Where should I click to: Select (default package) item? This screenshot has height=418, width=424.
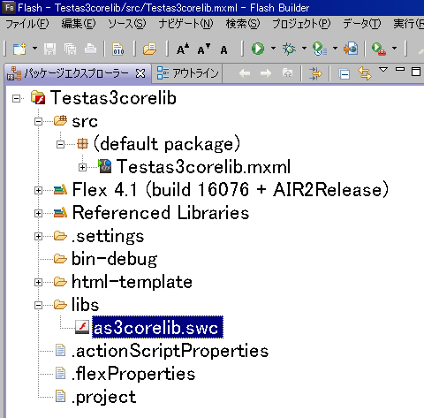point(167,144)
